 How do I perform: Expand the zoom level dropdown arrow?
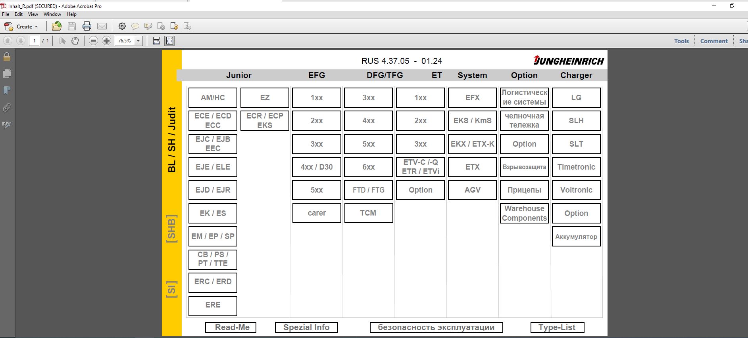(x=138, y=40)
